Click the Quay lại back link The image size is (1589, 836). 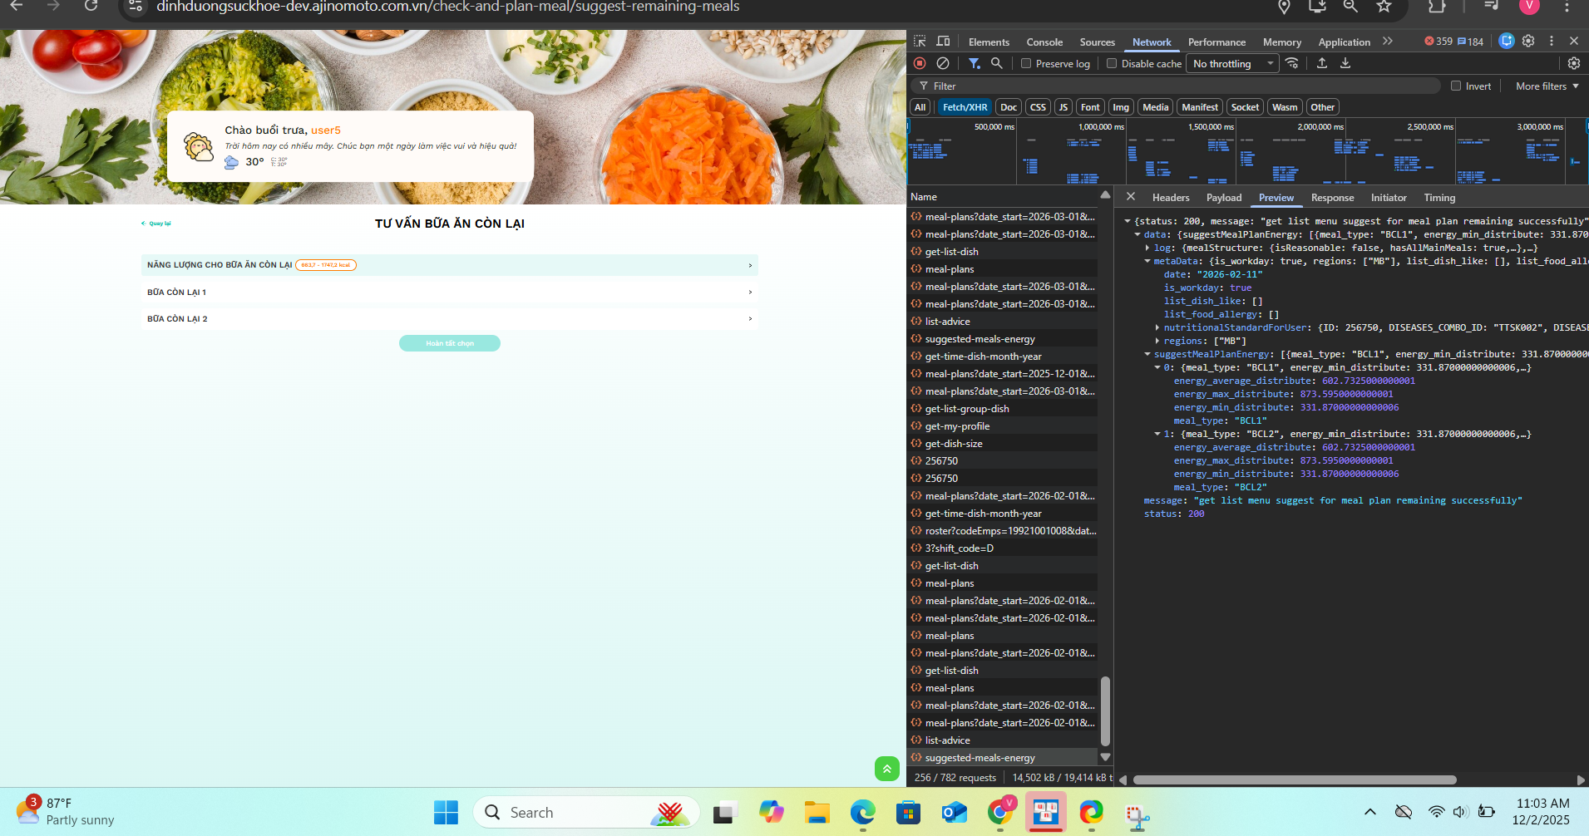click(x=156, y=224)
